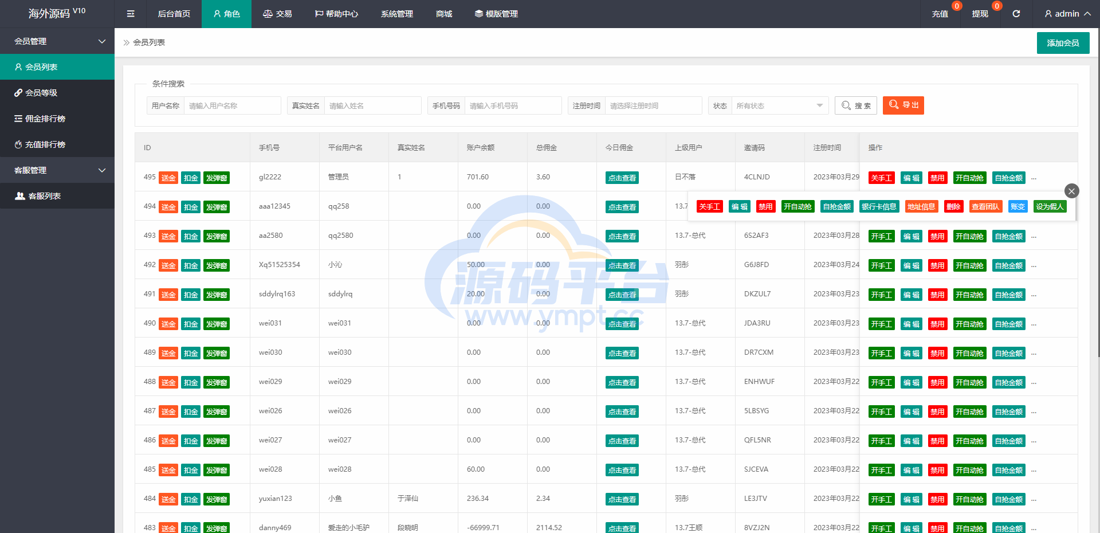This screenshot has width=1100, height=533.
Task: Open the 帮助中心 menu
Action: [336, 14]
